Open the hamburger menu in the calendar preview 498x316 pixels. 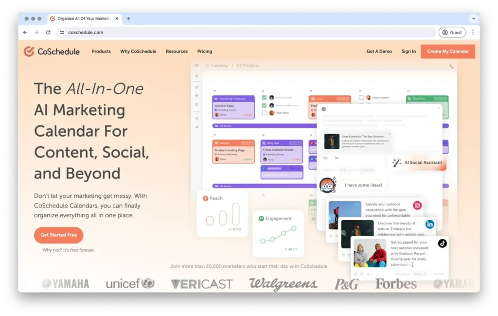point(196,66)
